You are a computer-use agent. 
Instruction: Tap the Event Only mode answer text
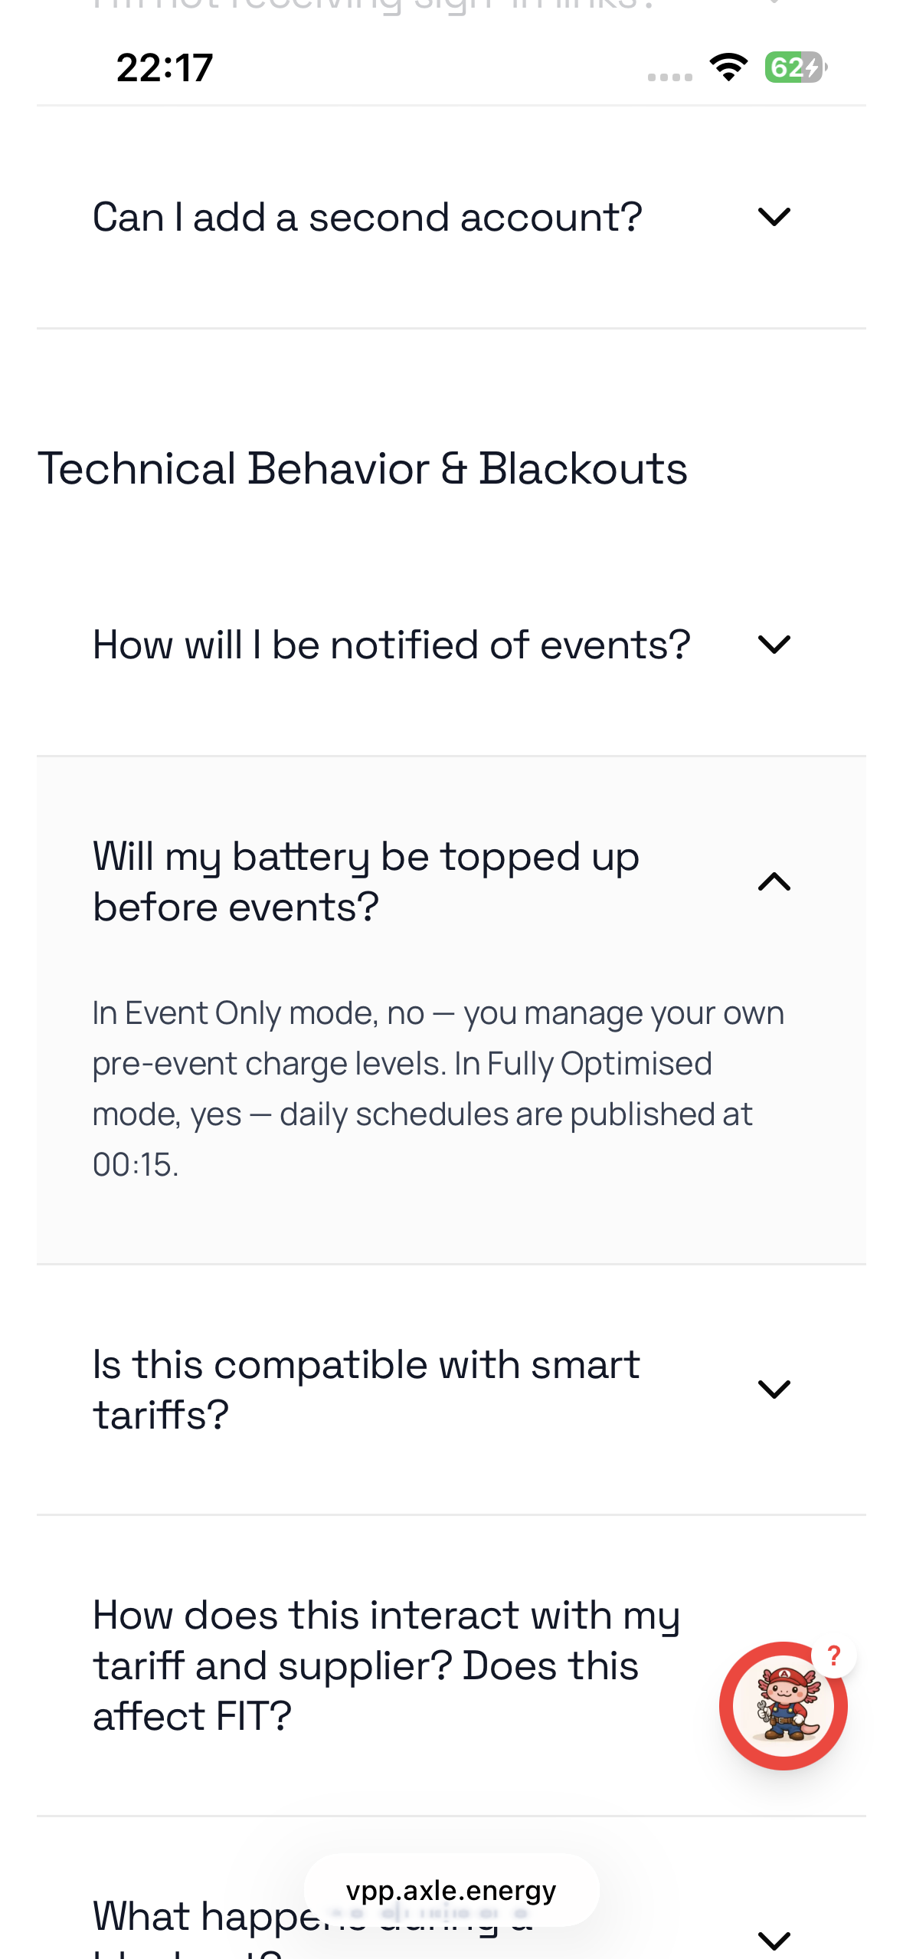tap(438, 1088)
